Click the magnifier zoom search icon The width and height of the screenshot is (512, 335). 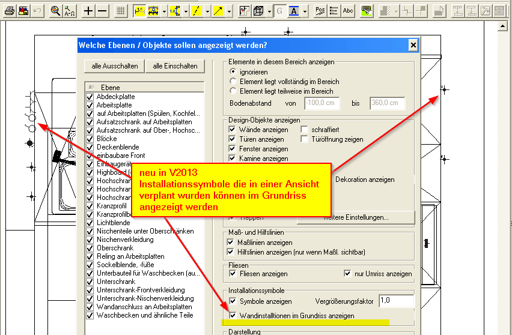point(55,11)
